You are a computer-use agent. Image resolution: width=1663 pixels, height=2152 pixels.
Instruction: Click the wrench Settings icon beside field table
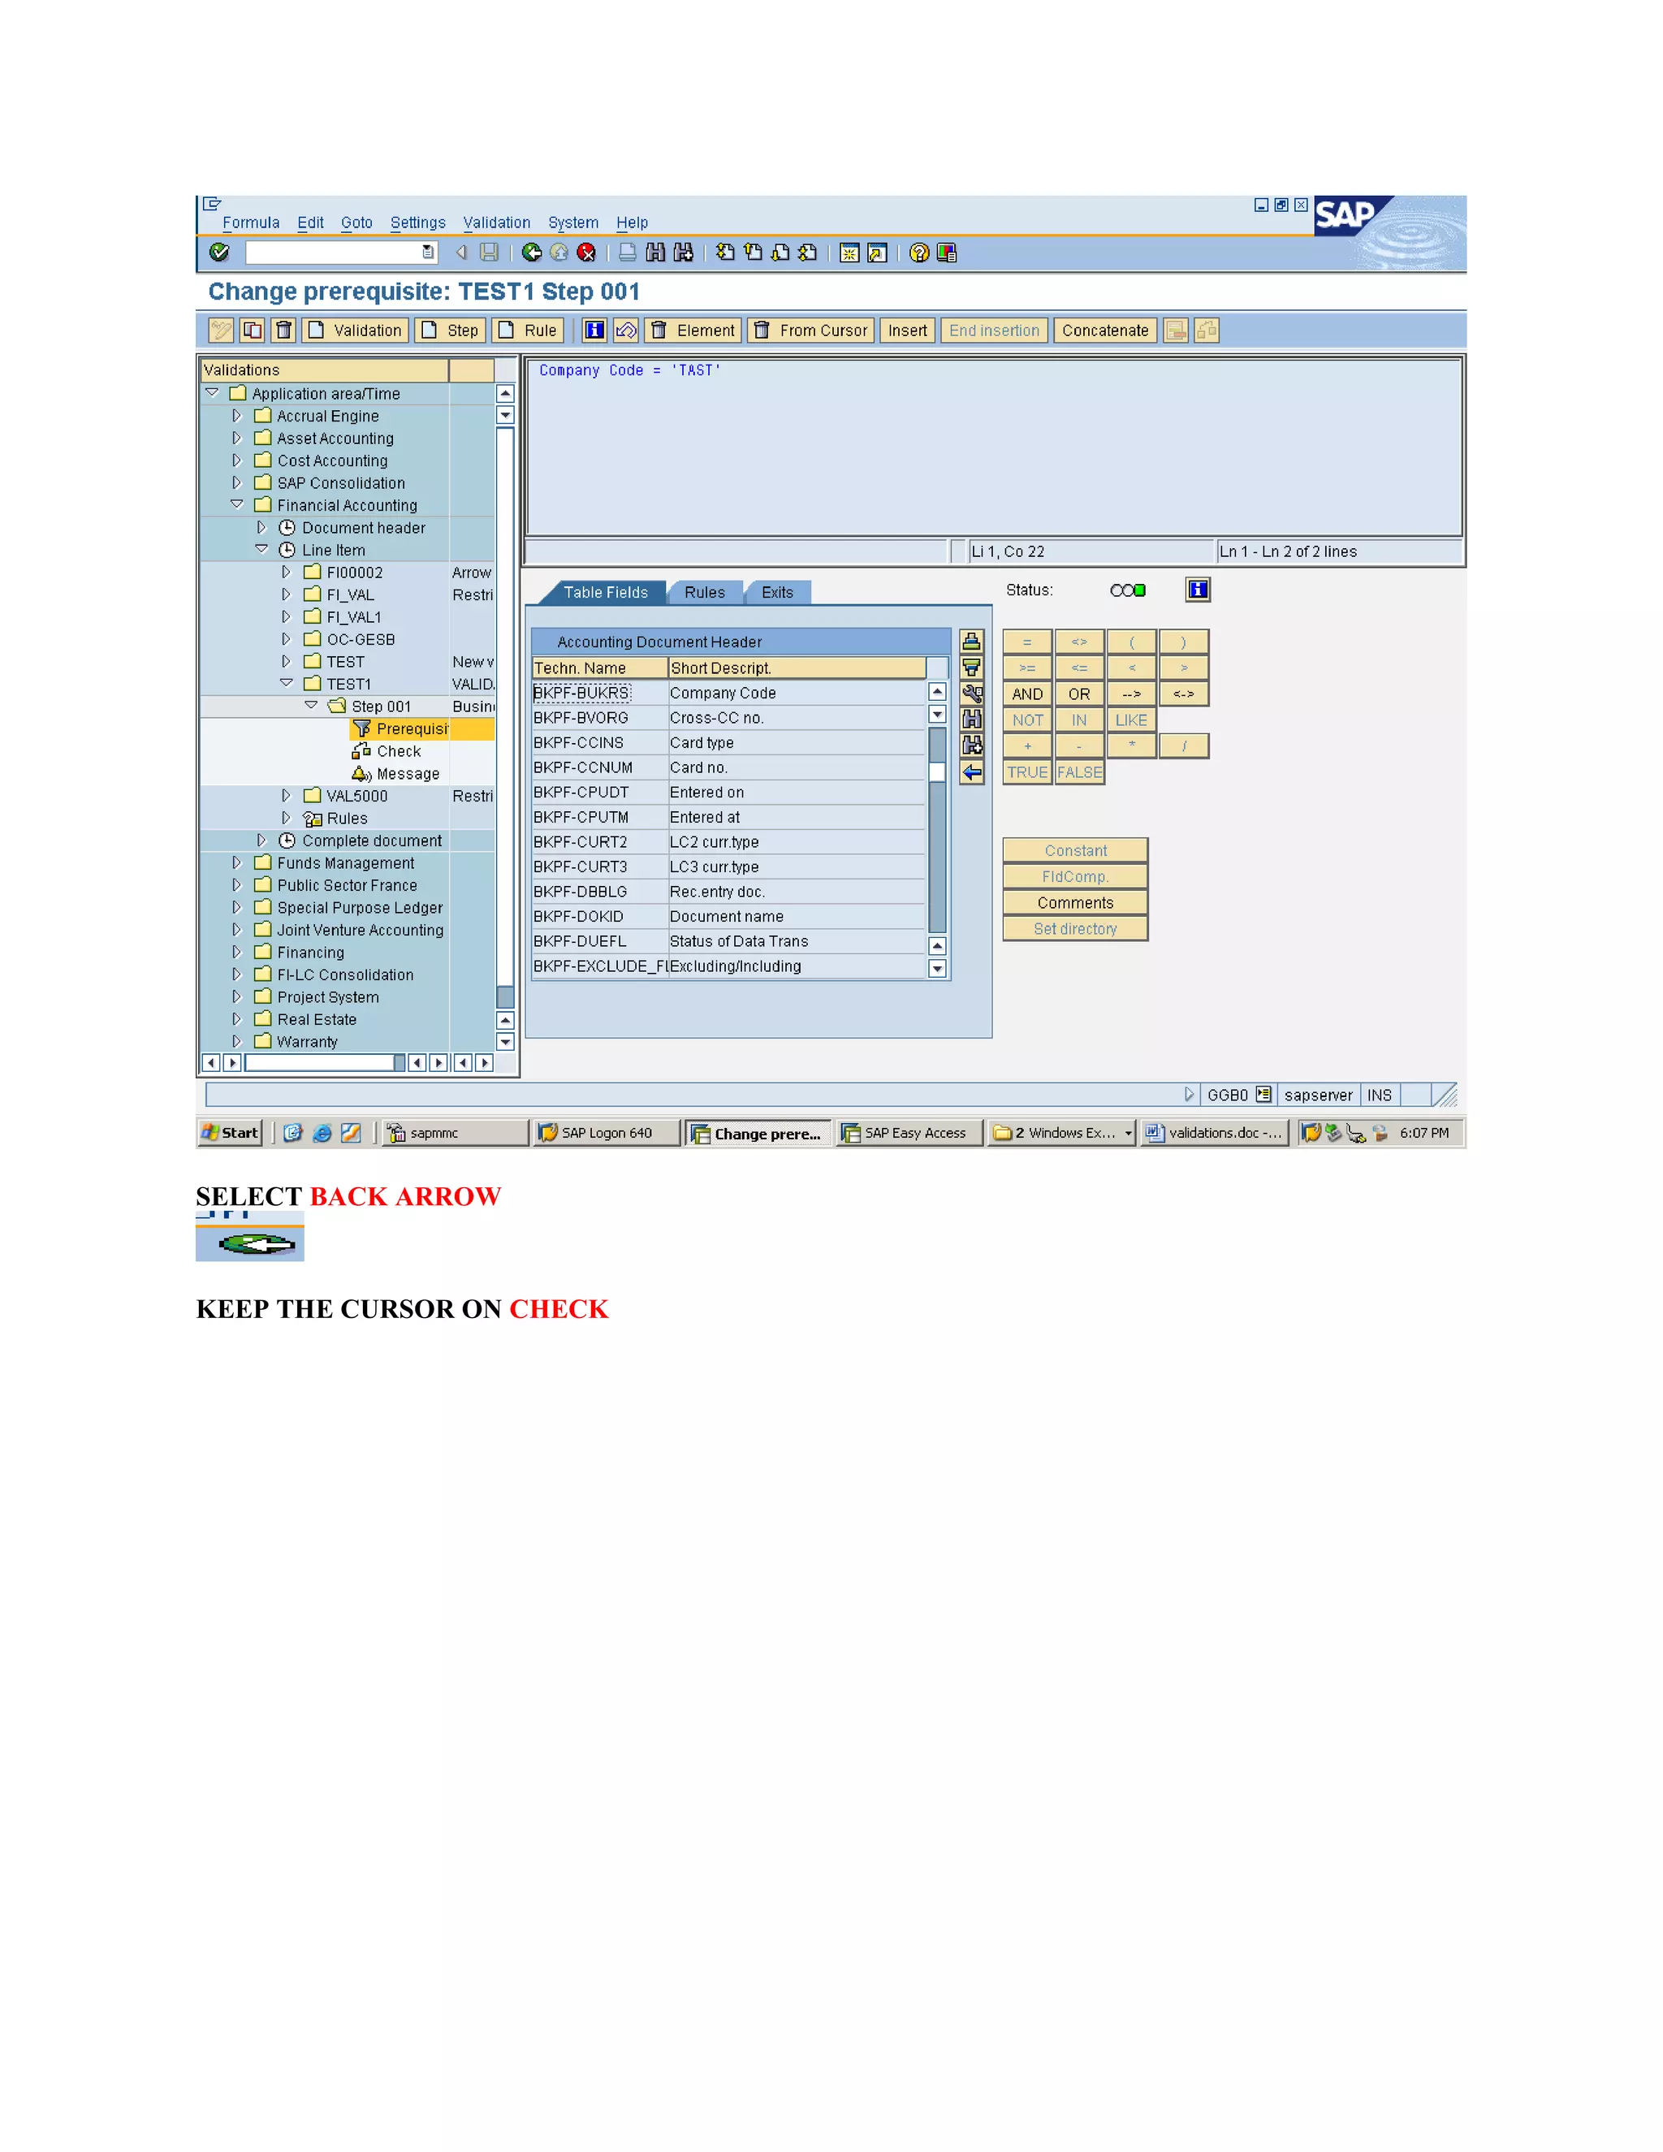coord(971,693)
